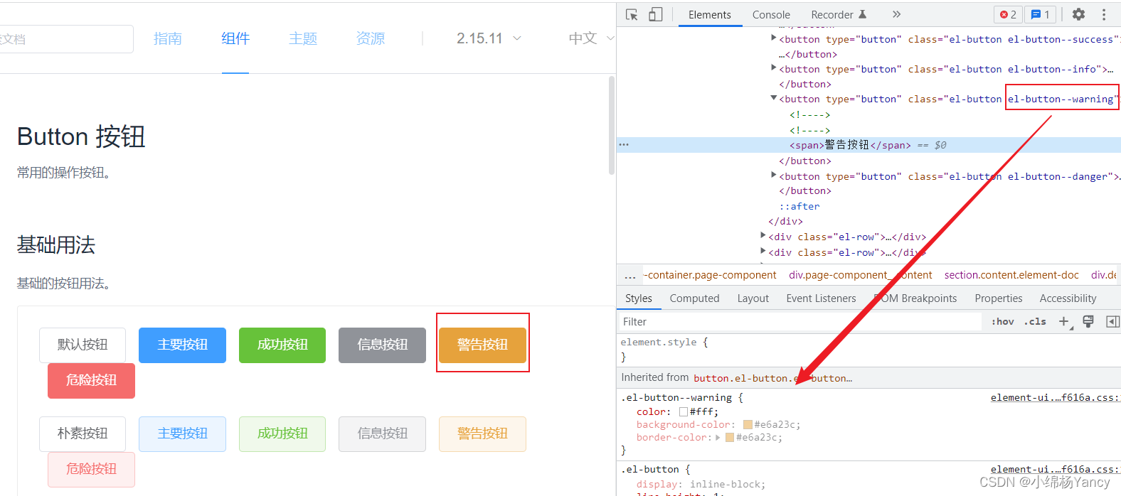
Task: Click the plain 朴素按钮 button
Action: pyautogui.click(x=83, y=434)
